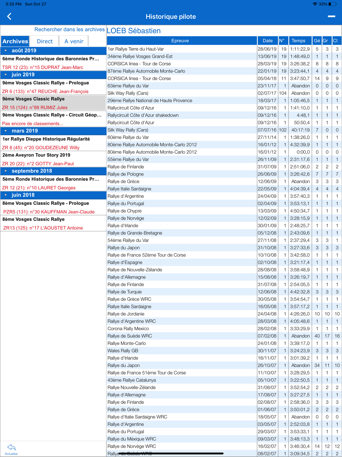Collapse the mars 2019 section
Image resolution: width=342 pixels, height=457 pixels.
point(6,131)
